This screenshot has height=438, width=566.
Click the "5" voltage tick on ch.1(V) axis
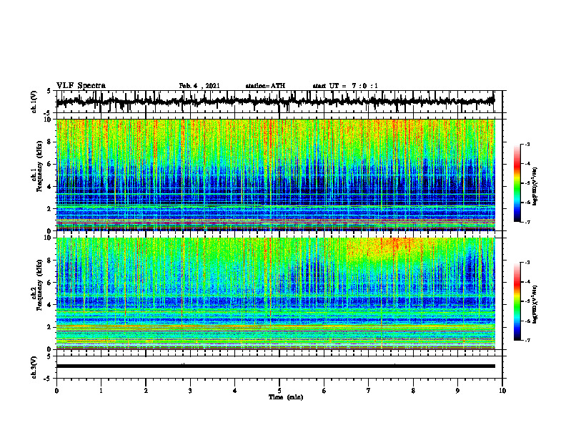(49, 91)
